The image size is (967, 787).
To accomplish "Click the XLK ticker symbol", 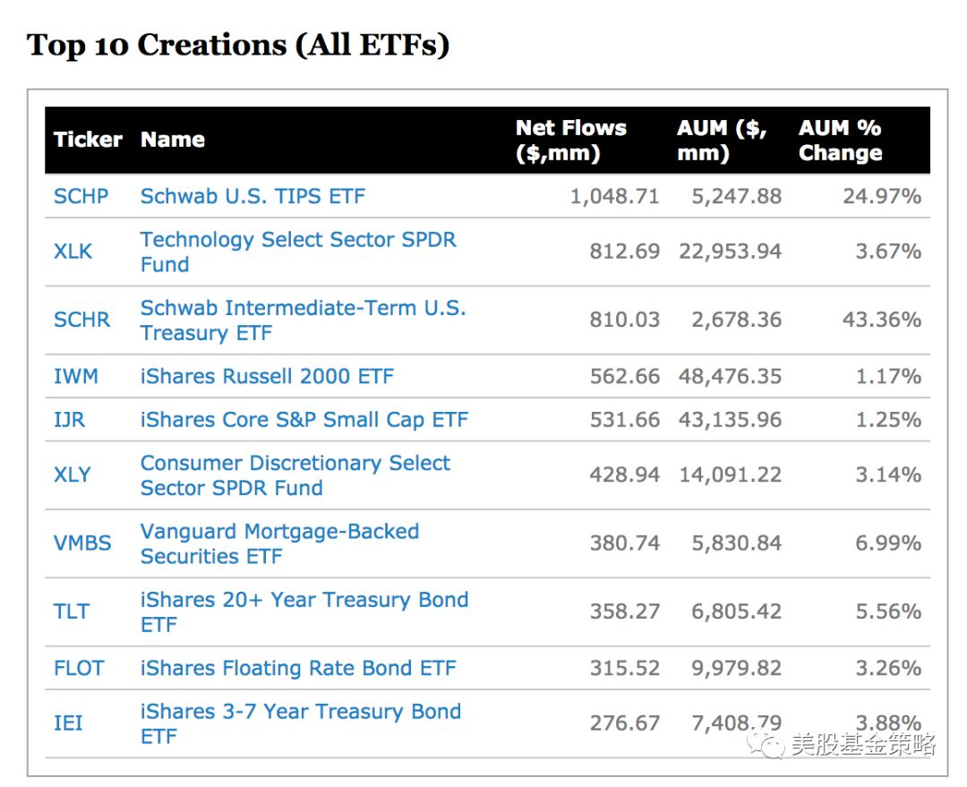I will [73, 252].
